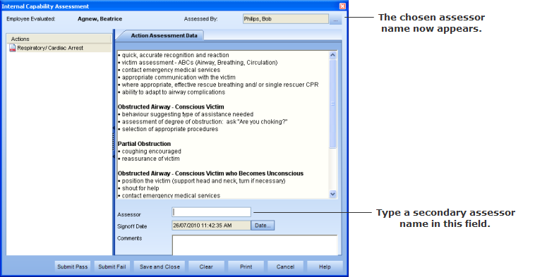
Task: Click the panel splitter collapse handle
Action: tap(114, 142)
